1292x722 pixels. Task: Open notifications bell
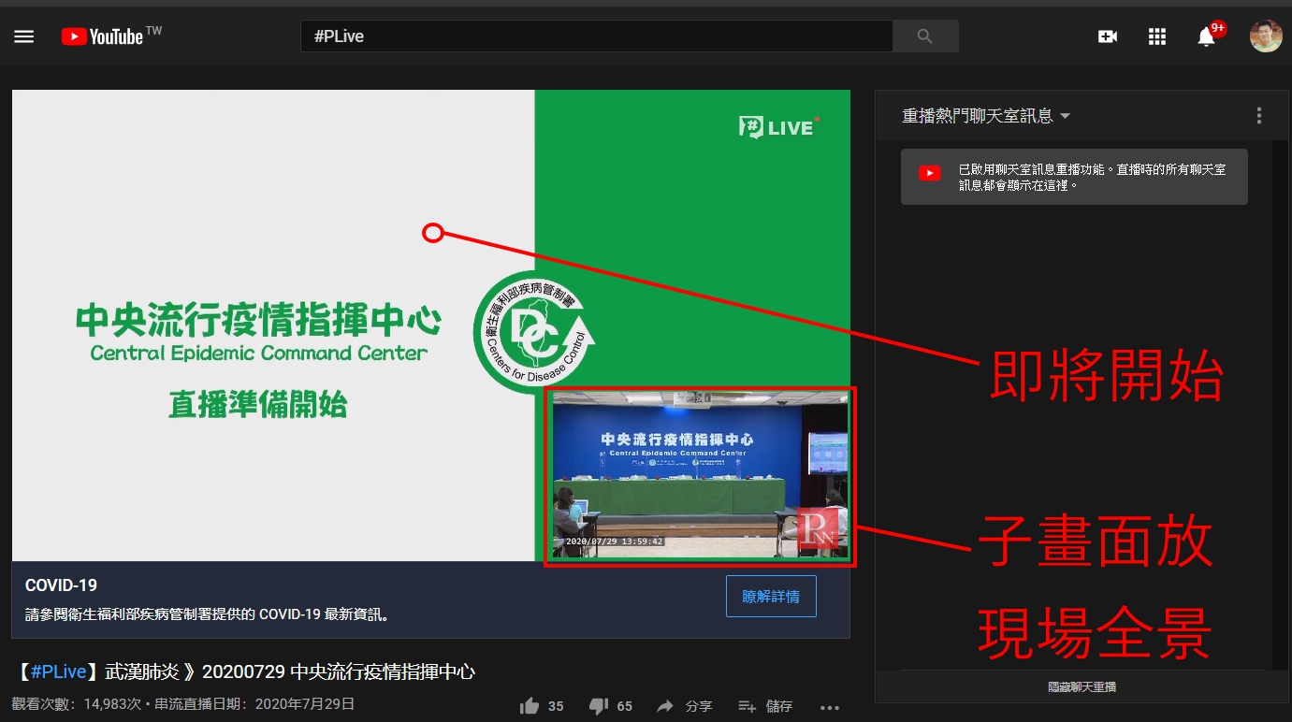(1208, 36)
